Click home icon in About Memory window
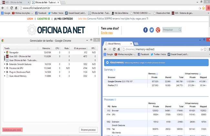210x136 pixels. [x=119, y=49]
